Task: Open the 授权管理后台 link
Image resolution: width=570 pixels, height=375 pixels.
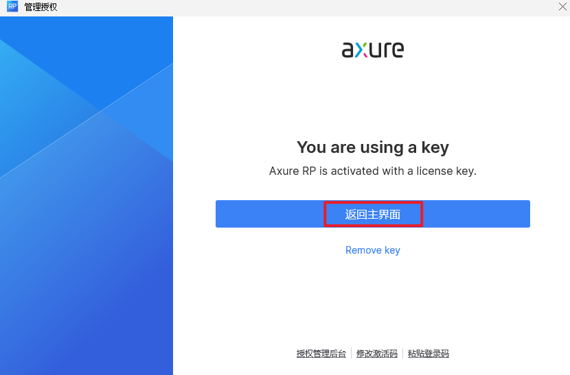Action: [x=321, y=354]
